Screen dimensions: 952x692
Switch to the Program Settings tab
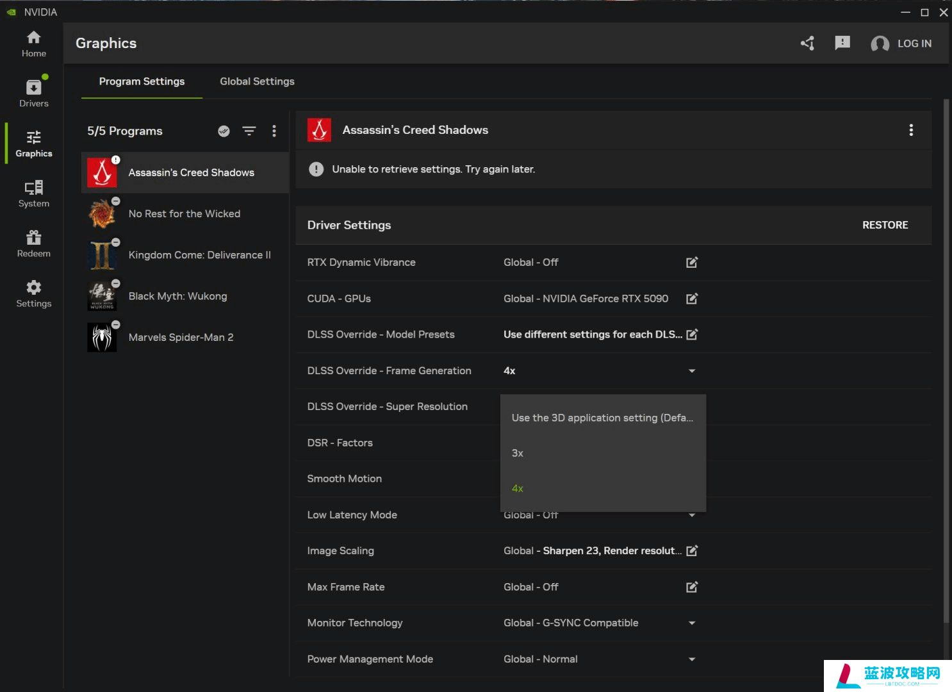[142, 81]
